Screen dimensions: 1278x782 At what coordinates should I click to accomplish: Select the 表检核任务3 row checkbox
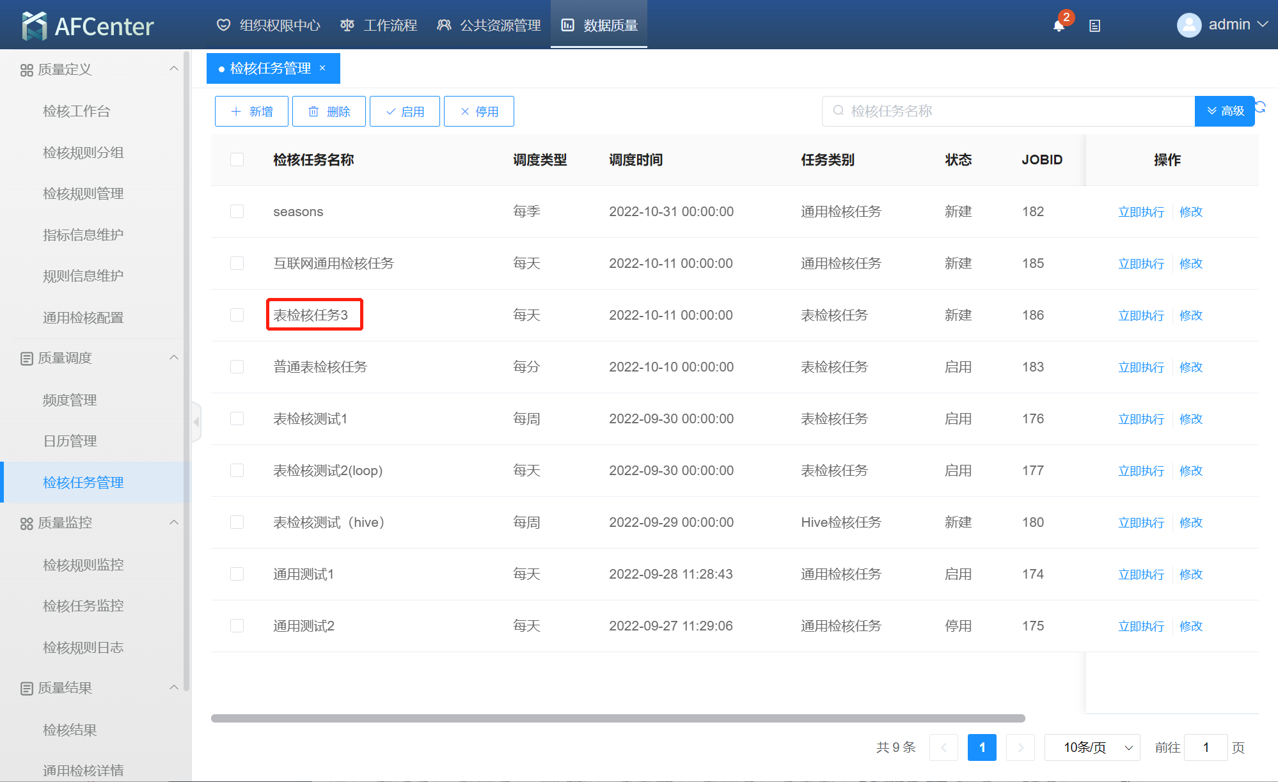point(237,315)
